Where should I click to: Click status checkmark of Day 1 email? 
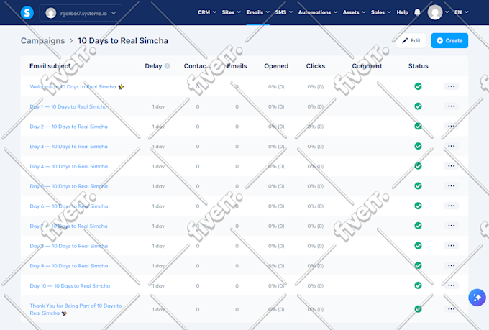(418, 106)
